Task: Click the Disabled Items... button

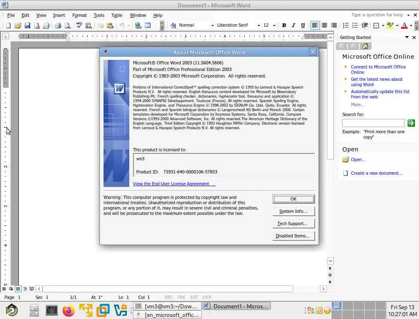Action: point(293,236)
